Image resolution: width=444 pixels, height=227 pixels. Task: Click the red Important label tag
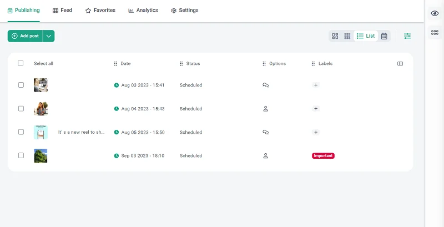coord(323,156)
